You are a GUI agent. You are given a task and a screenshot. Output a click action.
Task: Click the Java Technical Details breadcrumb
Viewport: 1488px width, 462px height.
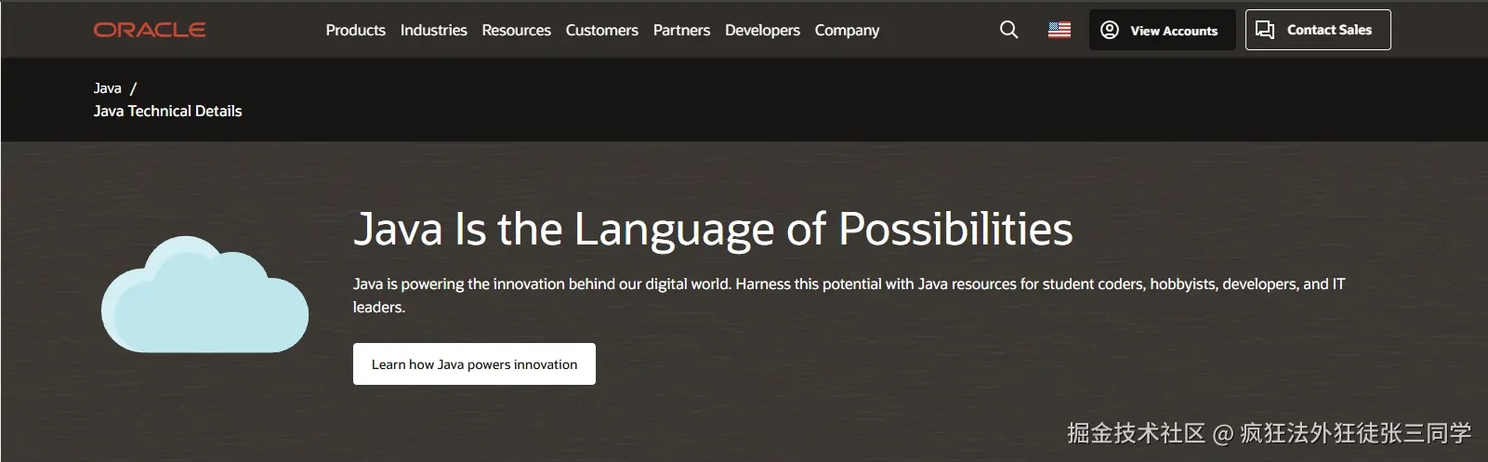click(x=167, y=111)
